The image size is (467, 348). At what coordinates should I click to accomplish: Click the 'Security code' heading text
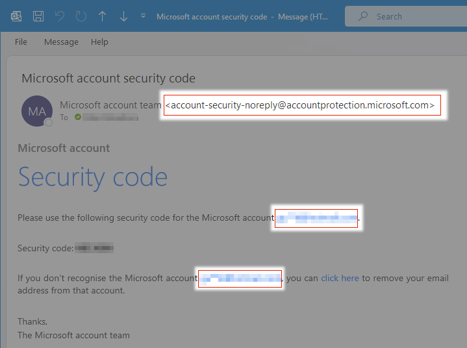[93, 177]
